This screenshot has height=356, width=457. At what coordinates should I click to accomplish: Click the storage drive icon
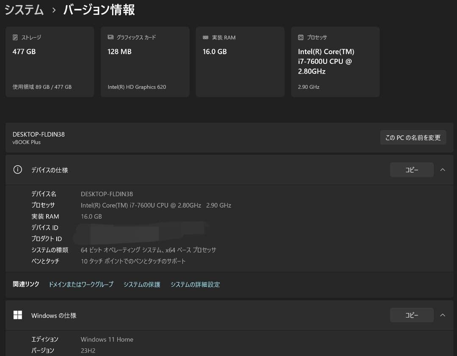[x=15, y=37]
